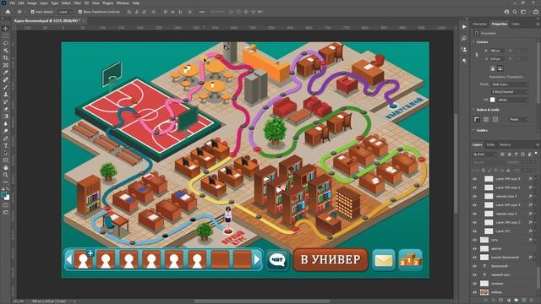Select the Pen tool
This screenshot has width=541, height=304.
6,138
